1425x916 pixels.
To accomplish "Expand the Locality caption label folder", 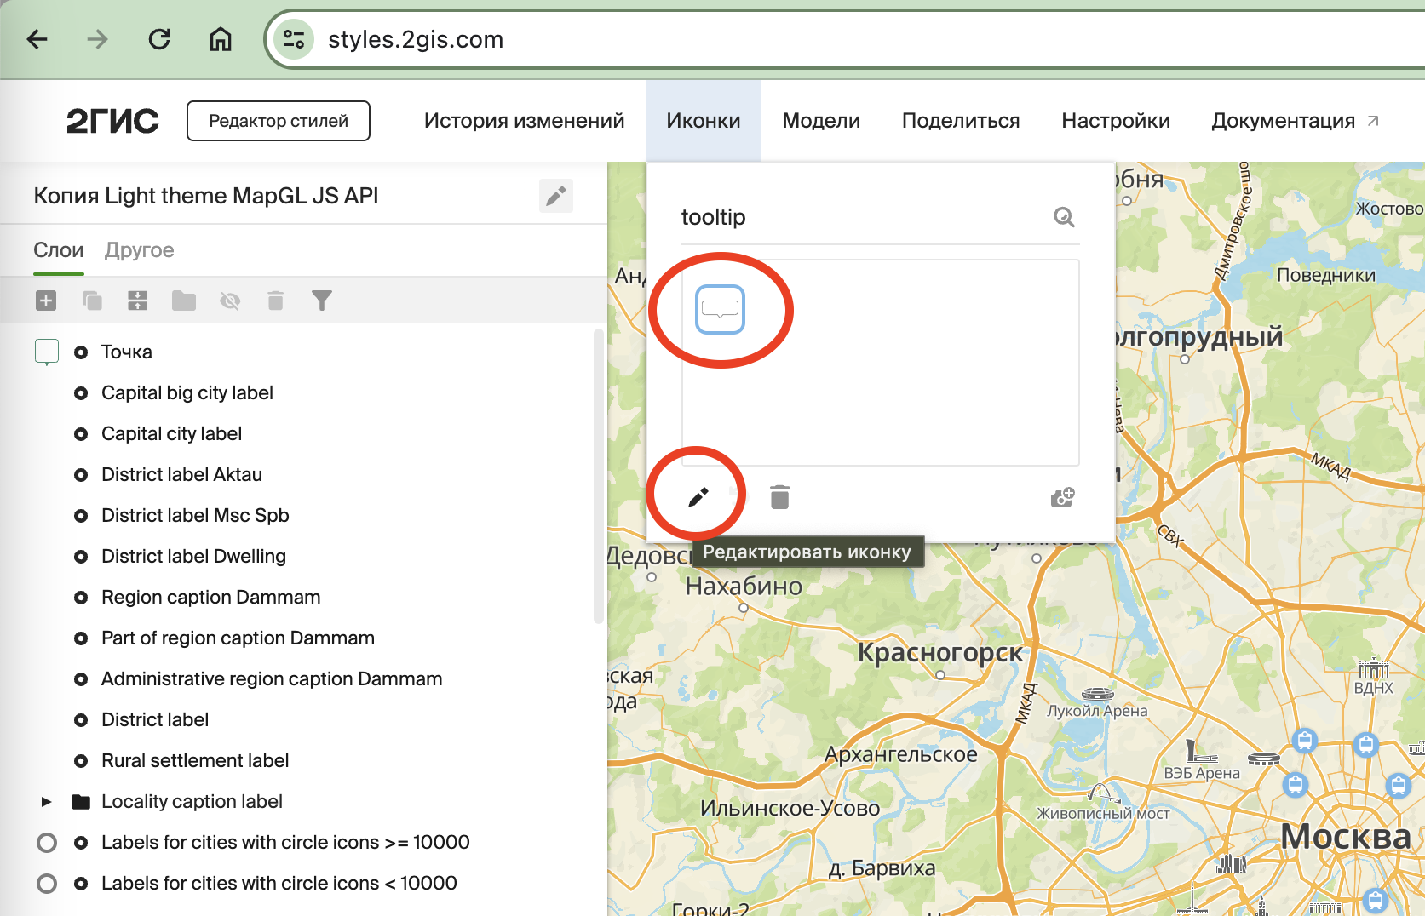I will pos(47,802).
